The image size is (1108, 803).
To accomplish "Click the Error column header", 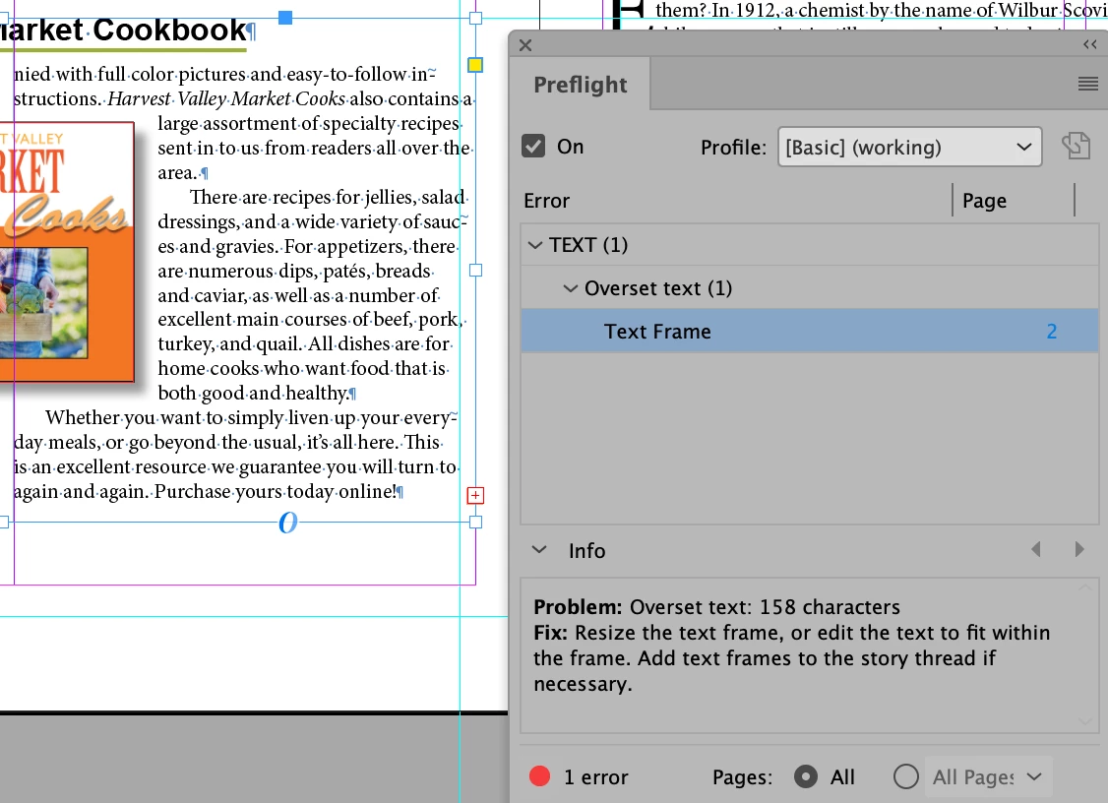I will [x=546, y=201].
